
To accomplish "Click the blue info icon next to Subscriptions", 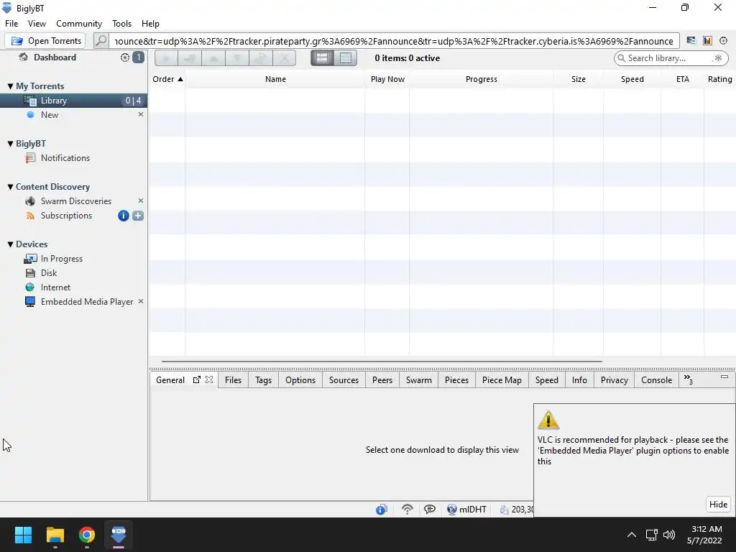I will tap(124, 216).
